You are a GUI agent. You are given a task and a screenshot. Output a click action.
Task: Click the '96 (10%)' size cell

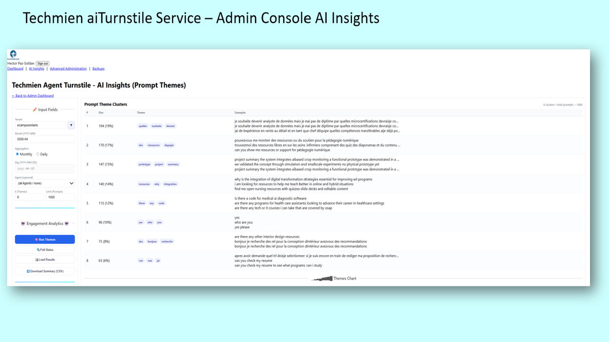105,222
